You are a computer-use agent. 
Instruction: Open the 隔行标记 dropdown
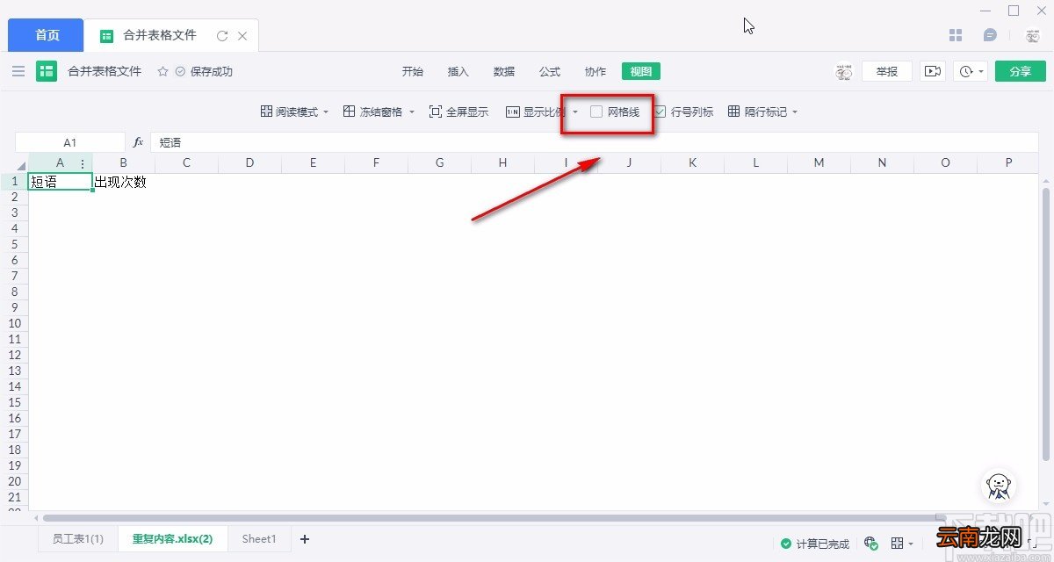click(795, 112)
